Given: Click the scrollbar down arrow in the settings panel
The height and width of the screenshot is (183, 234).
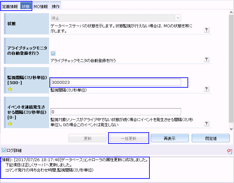Looking at the screenshot, I should pyautogui.click(x=231, y=128).
